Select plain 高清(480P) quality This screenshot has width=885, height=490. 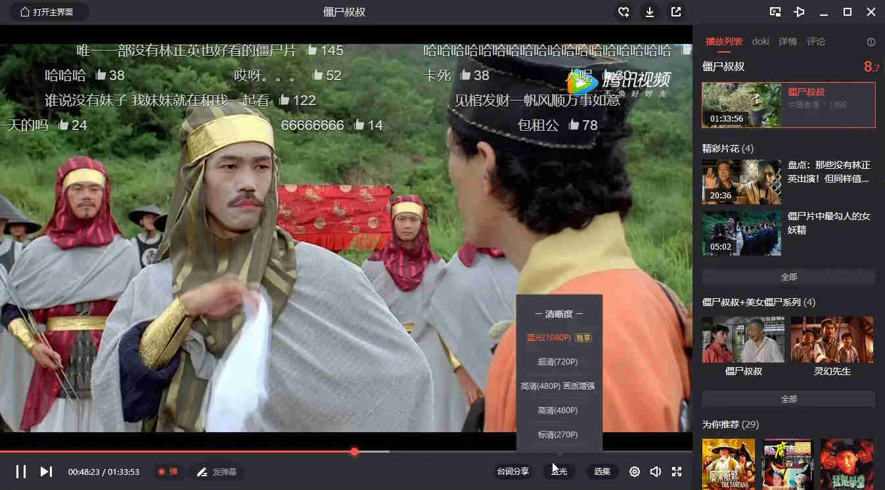pyautogui.click(x=559, y=411)
